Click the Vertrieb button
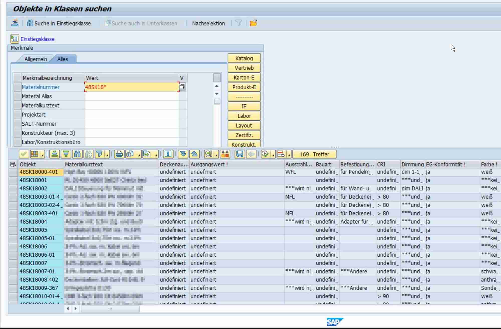501x329 pixels. (x=244, y=68)
